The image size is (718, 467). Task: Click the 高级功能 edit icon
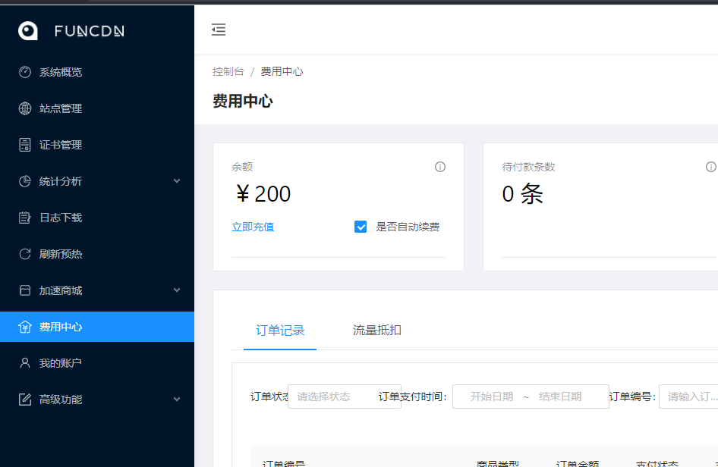[25, 400]
